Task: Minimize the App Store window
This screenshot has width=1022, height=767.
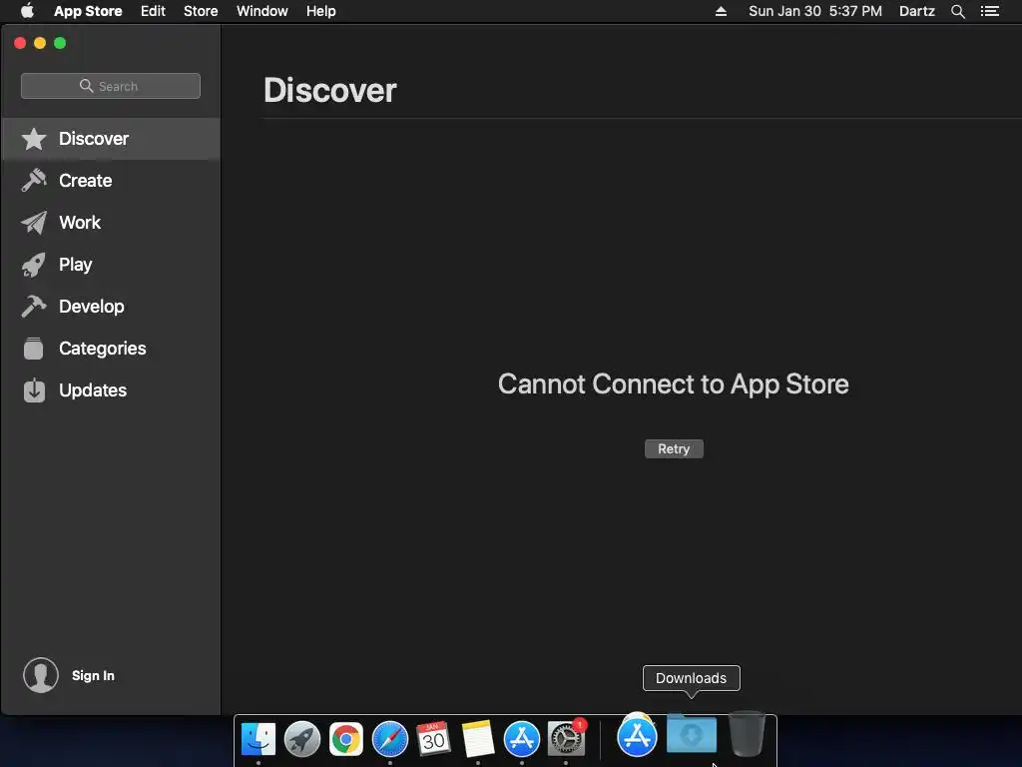Action: [40, 43]
